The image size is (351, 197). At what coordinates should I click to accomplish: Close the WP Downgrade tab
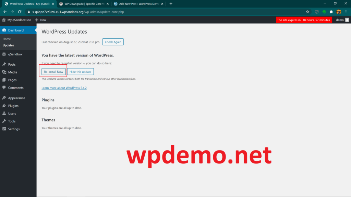108,4
